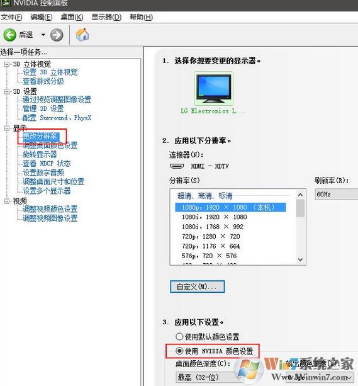Open 查看 HDCP 状态 task
Screen dimensions: 358x386
coord(47,164)
